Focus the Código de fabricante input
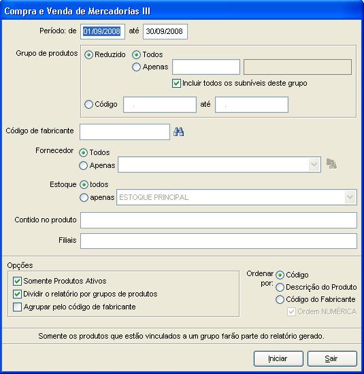This screenshot has height=374, width=364. click(125, 132)
